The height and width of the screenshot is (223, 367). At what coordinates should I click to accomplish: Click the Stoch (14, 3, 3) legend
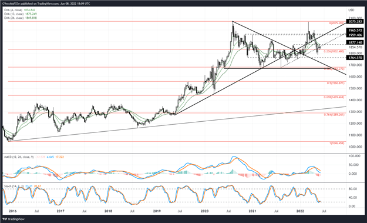click(x=15, y=186)
